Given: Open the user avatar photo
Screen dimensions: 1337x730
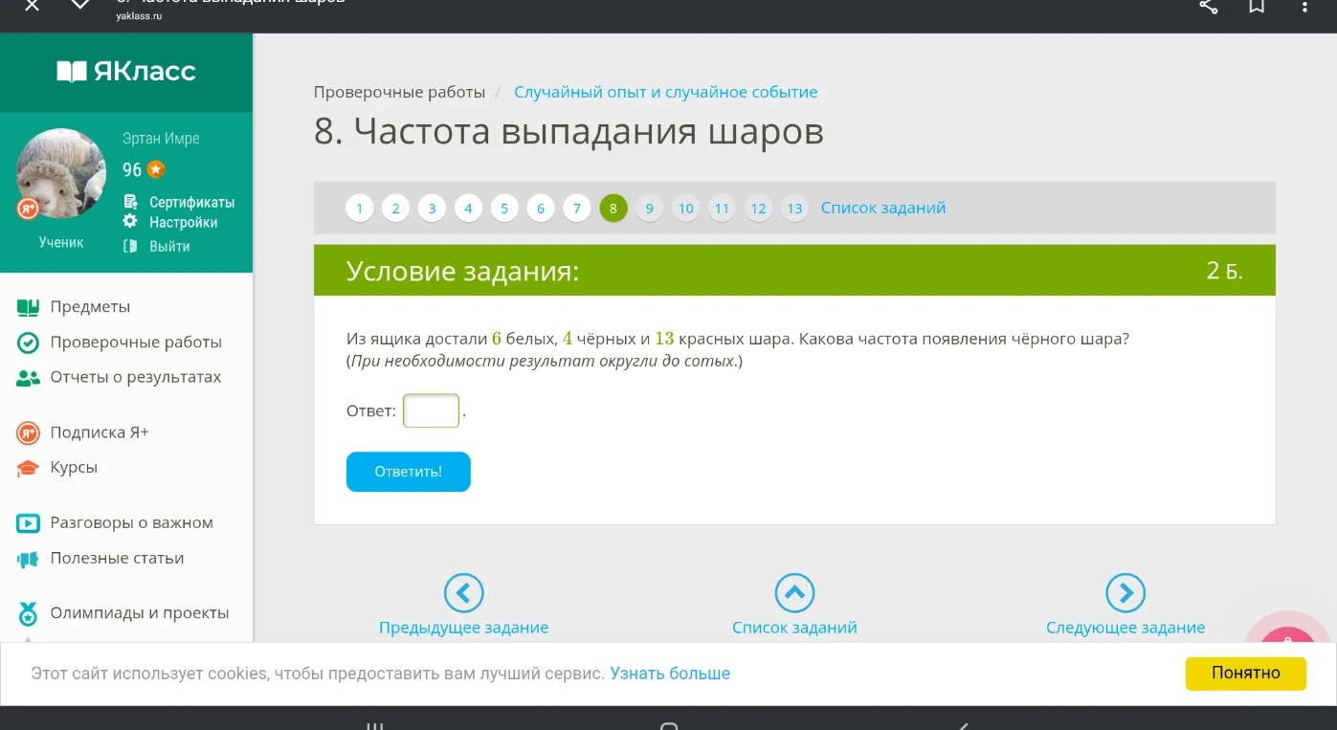Looking at the screenshot, I should click(61, 173).
